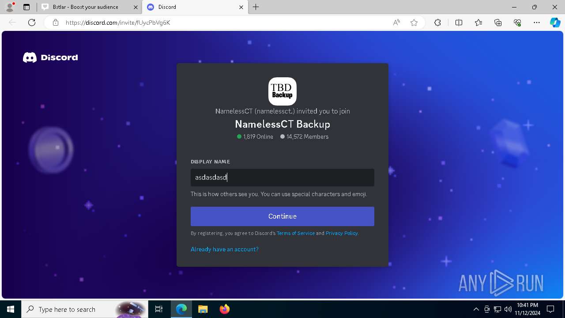Open Task View on taskbar
Screen dimensions: 565x318
(159, 309)
